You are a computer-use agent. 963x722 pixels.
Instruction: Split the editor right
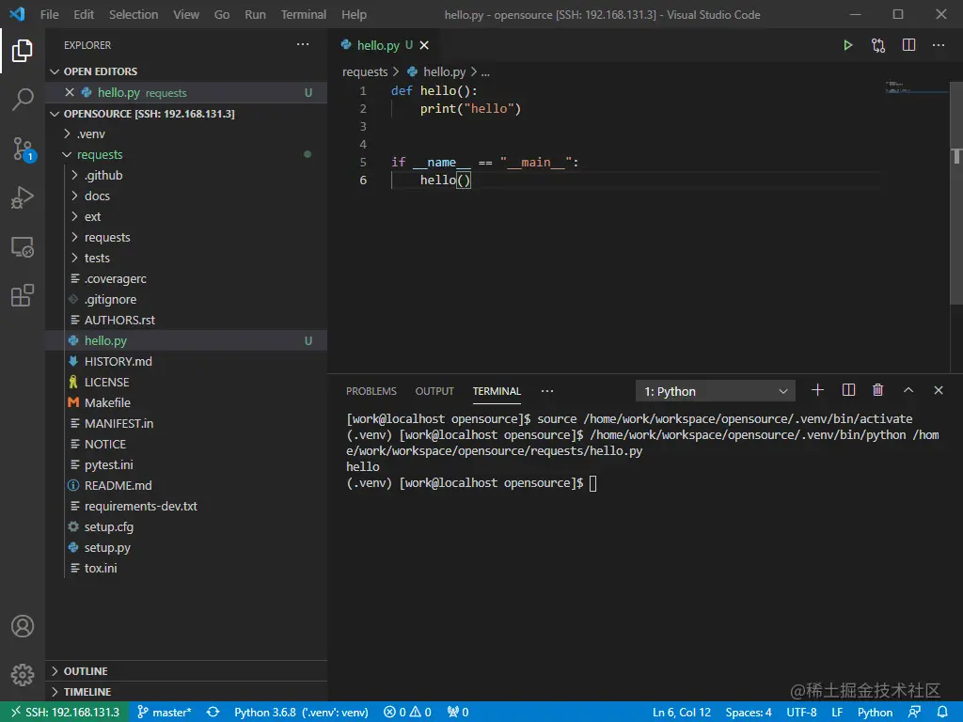[x=908, y=45]
